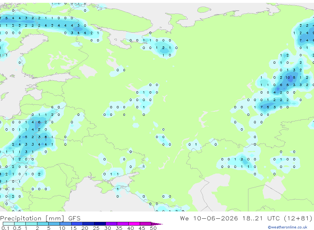Click the '0.1' legend scale label
This screenshot has height=230, width=314.
pyautogui.click(x=5, y=228)
